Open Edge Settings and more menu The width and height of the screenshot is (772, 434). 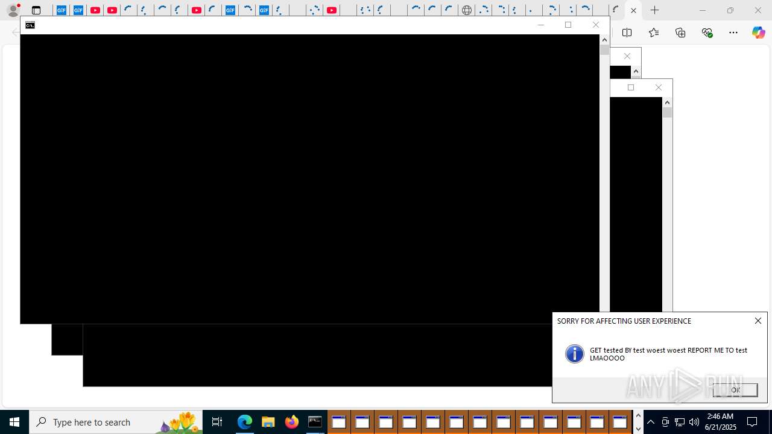(733, 33)
